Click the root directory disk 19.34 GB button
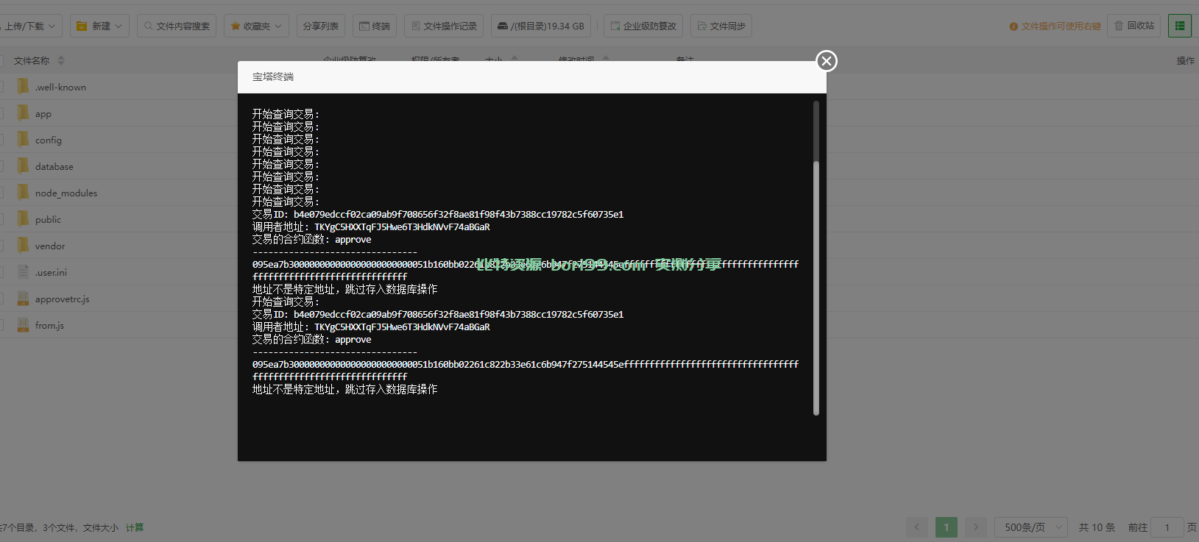Screen dimensions: 1199x542 tap(541, 26)
